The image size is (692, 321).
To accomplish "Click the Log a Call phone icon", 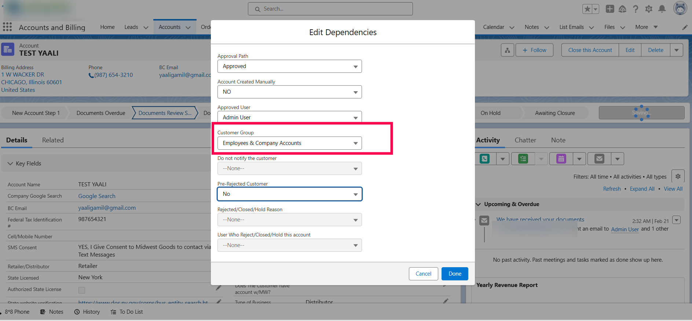I will coord(485,159).
